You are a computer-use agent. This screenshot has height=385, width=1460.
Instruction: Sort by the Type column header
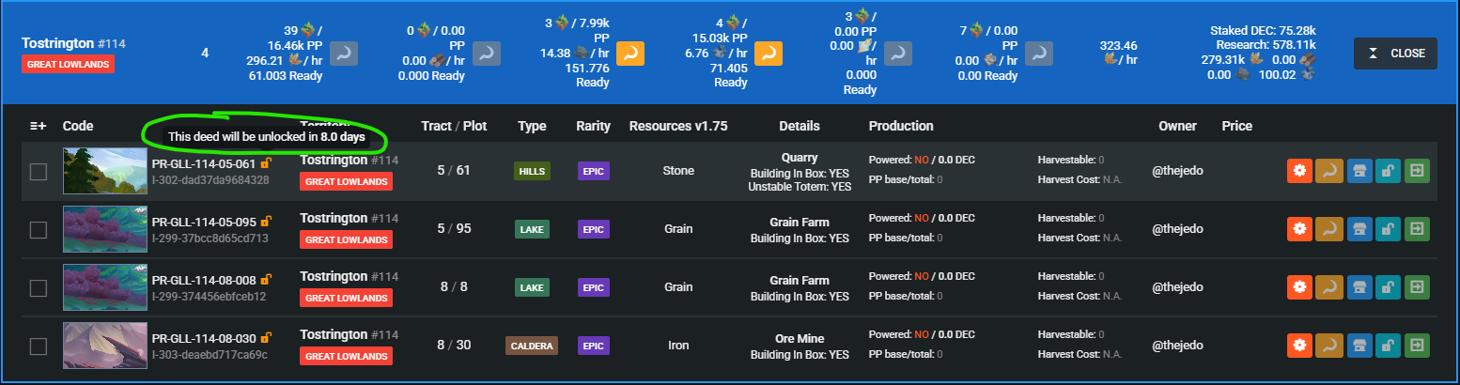tap(533, 126)
